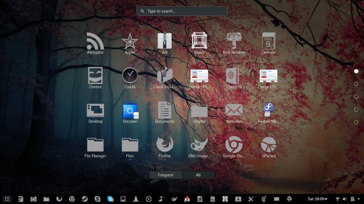The height and width of the screenshot is (204, 364).
Task: Launch GIMP from the taskbar
Action: pos(174,199)
